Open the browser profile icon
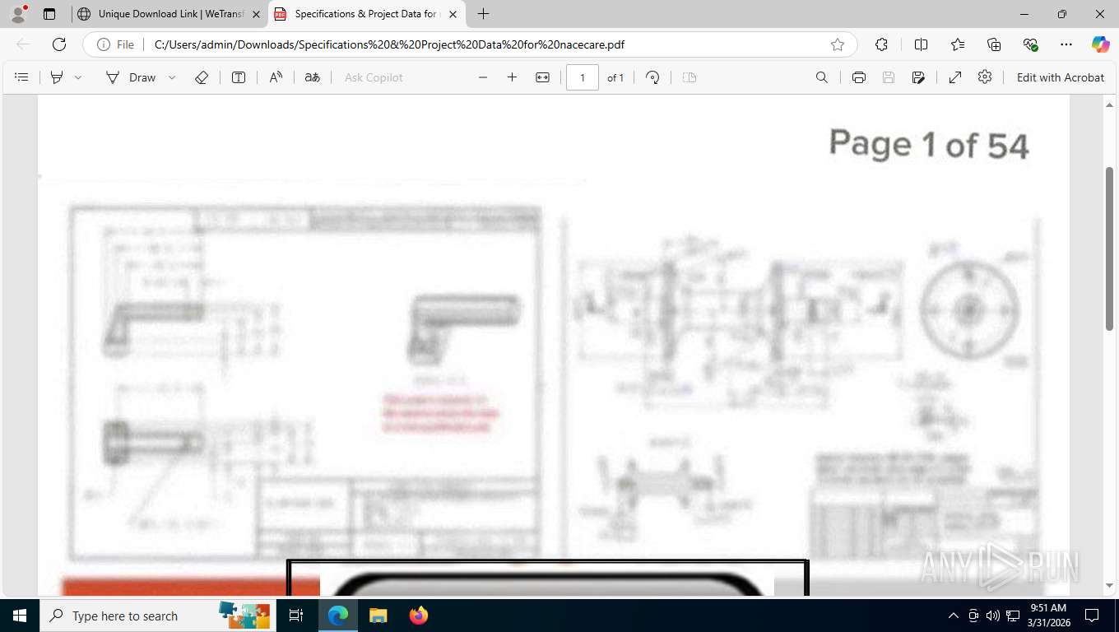 18,14
